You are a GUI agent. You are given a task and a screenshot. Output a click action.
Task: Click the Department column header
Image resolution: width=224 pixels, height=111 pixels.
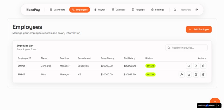[x=84, y=58]
